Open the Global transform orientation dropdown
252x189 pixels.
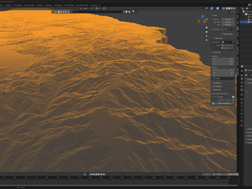[85, 8]
